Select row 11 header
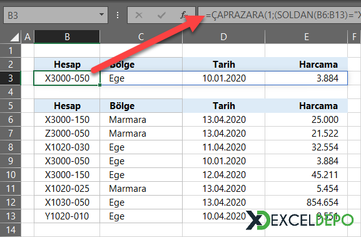The height and width of the screenshot is (237, 361). coord(11,189)
